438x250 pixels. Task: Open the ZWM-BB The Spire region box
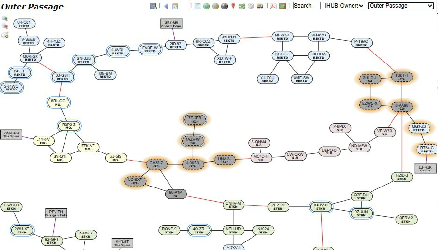coord(11,134)
